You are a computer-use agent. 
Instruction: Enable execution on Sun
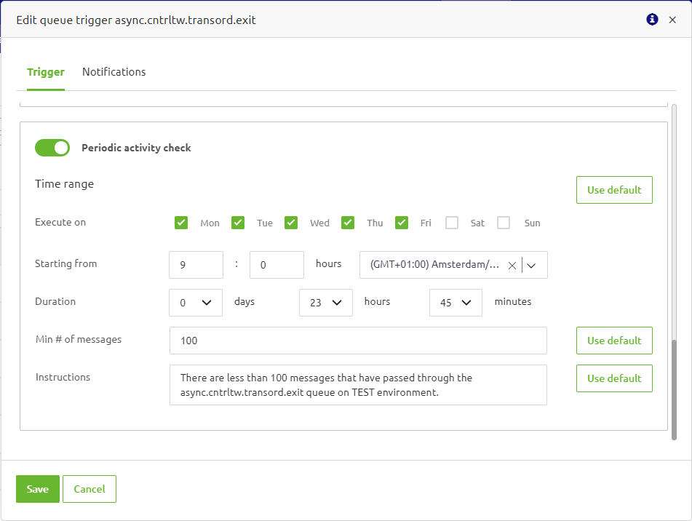tap(504, 222)
